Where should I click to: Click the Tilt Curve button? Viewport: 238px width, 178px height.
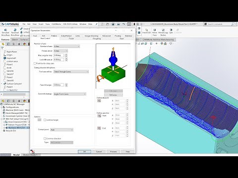pos(114,95)
